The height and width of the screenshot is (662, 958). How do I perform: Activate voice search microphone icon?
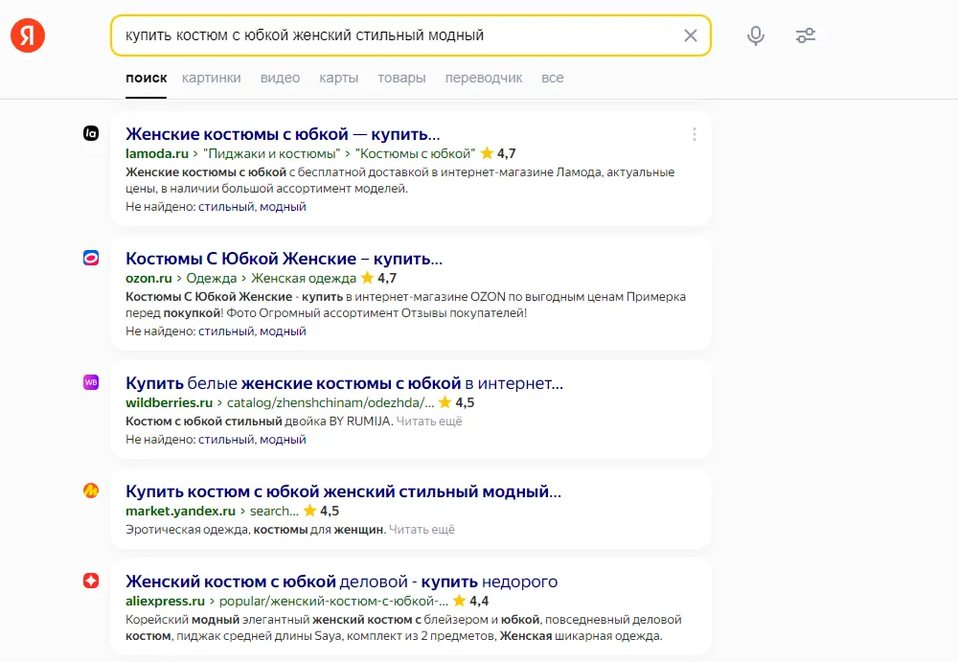tap(756, 35)
